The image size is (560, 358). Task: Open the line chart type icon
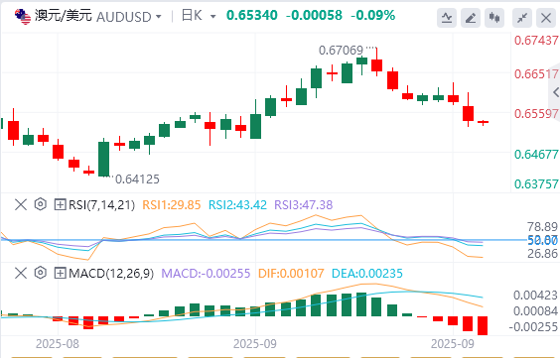pyautogui.click(x=447, y=18)
